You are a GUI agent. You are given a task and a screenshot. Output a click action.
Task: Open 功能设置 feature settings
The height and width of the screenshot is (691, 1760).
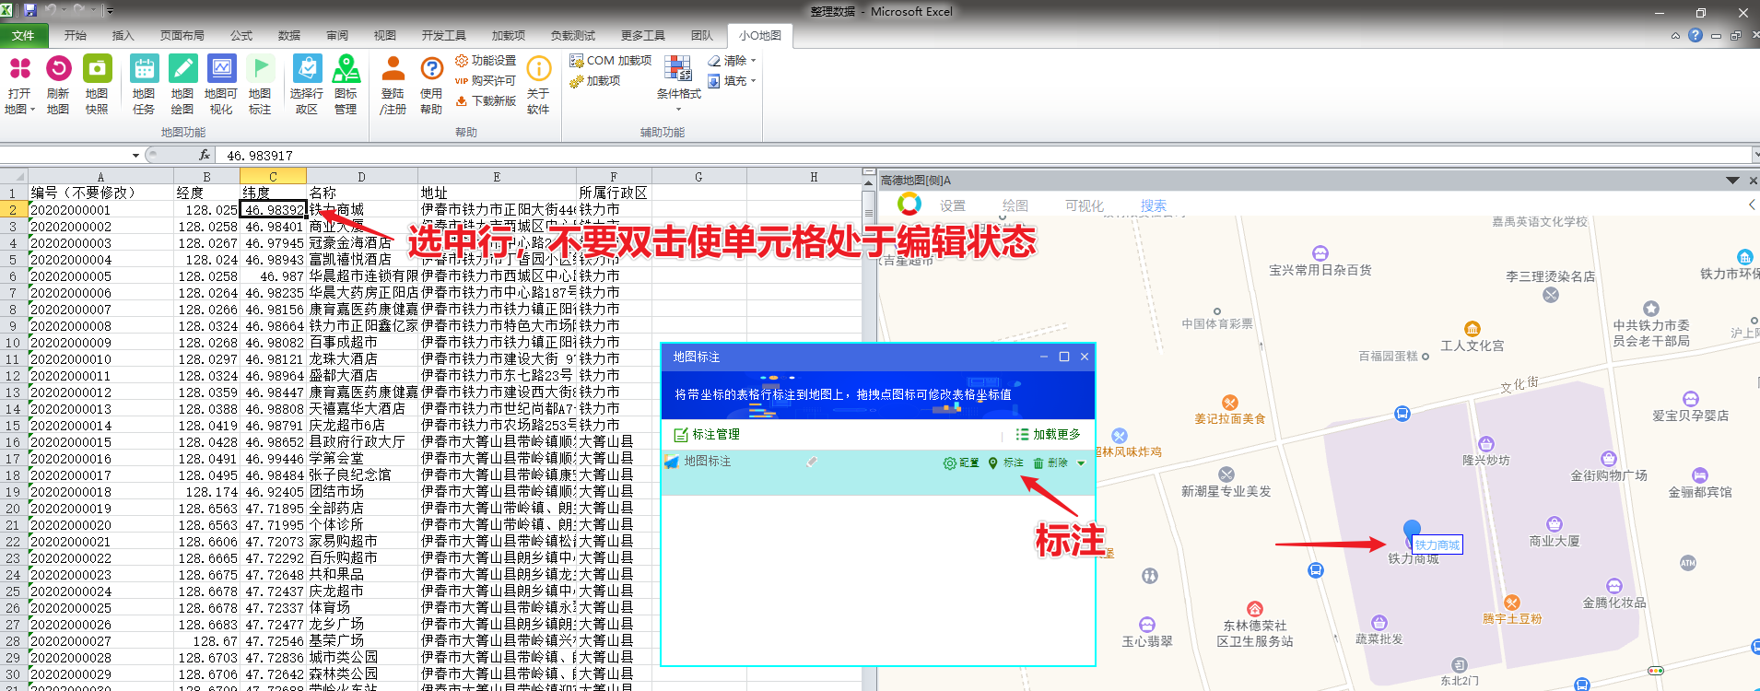[486, 61]
